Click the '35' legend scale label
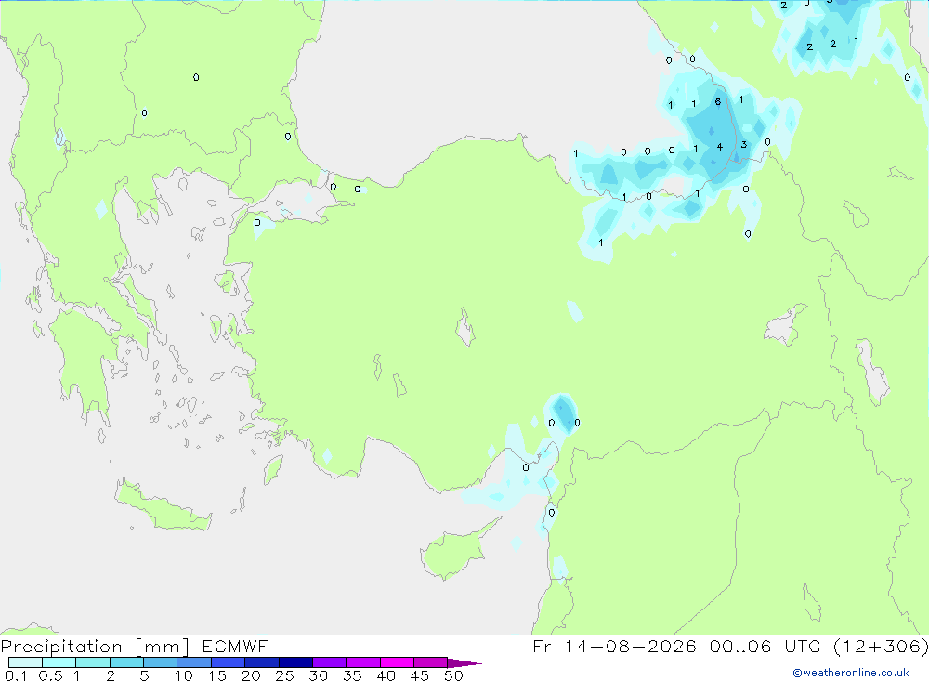This screenshot has height=681, width=929. (x=352, y=675)
